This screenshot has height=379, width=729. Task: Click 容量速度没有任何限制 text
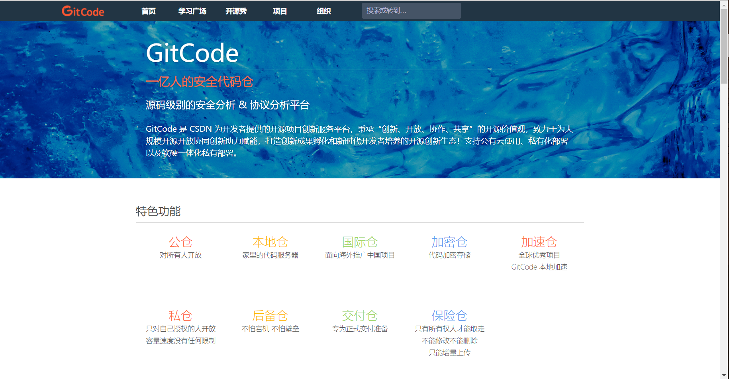180,341
